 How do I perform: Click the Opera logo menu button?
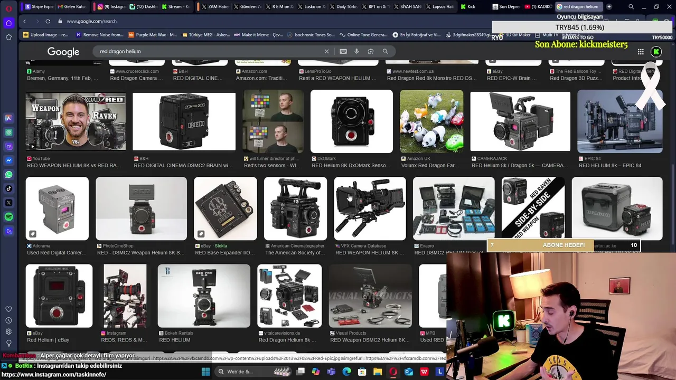coord(8,8)
